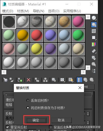
Task: Toggle the 菲涅耳反射 checkbox
Action: pos(7,127)
